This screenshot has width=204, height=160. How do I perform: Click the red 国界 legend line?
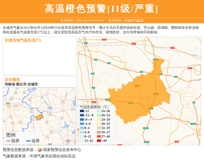coord(8,141)
